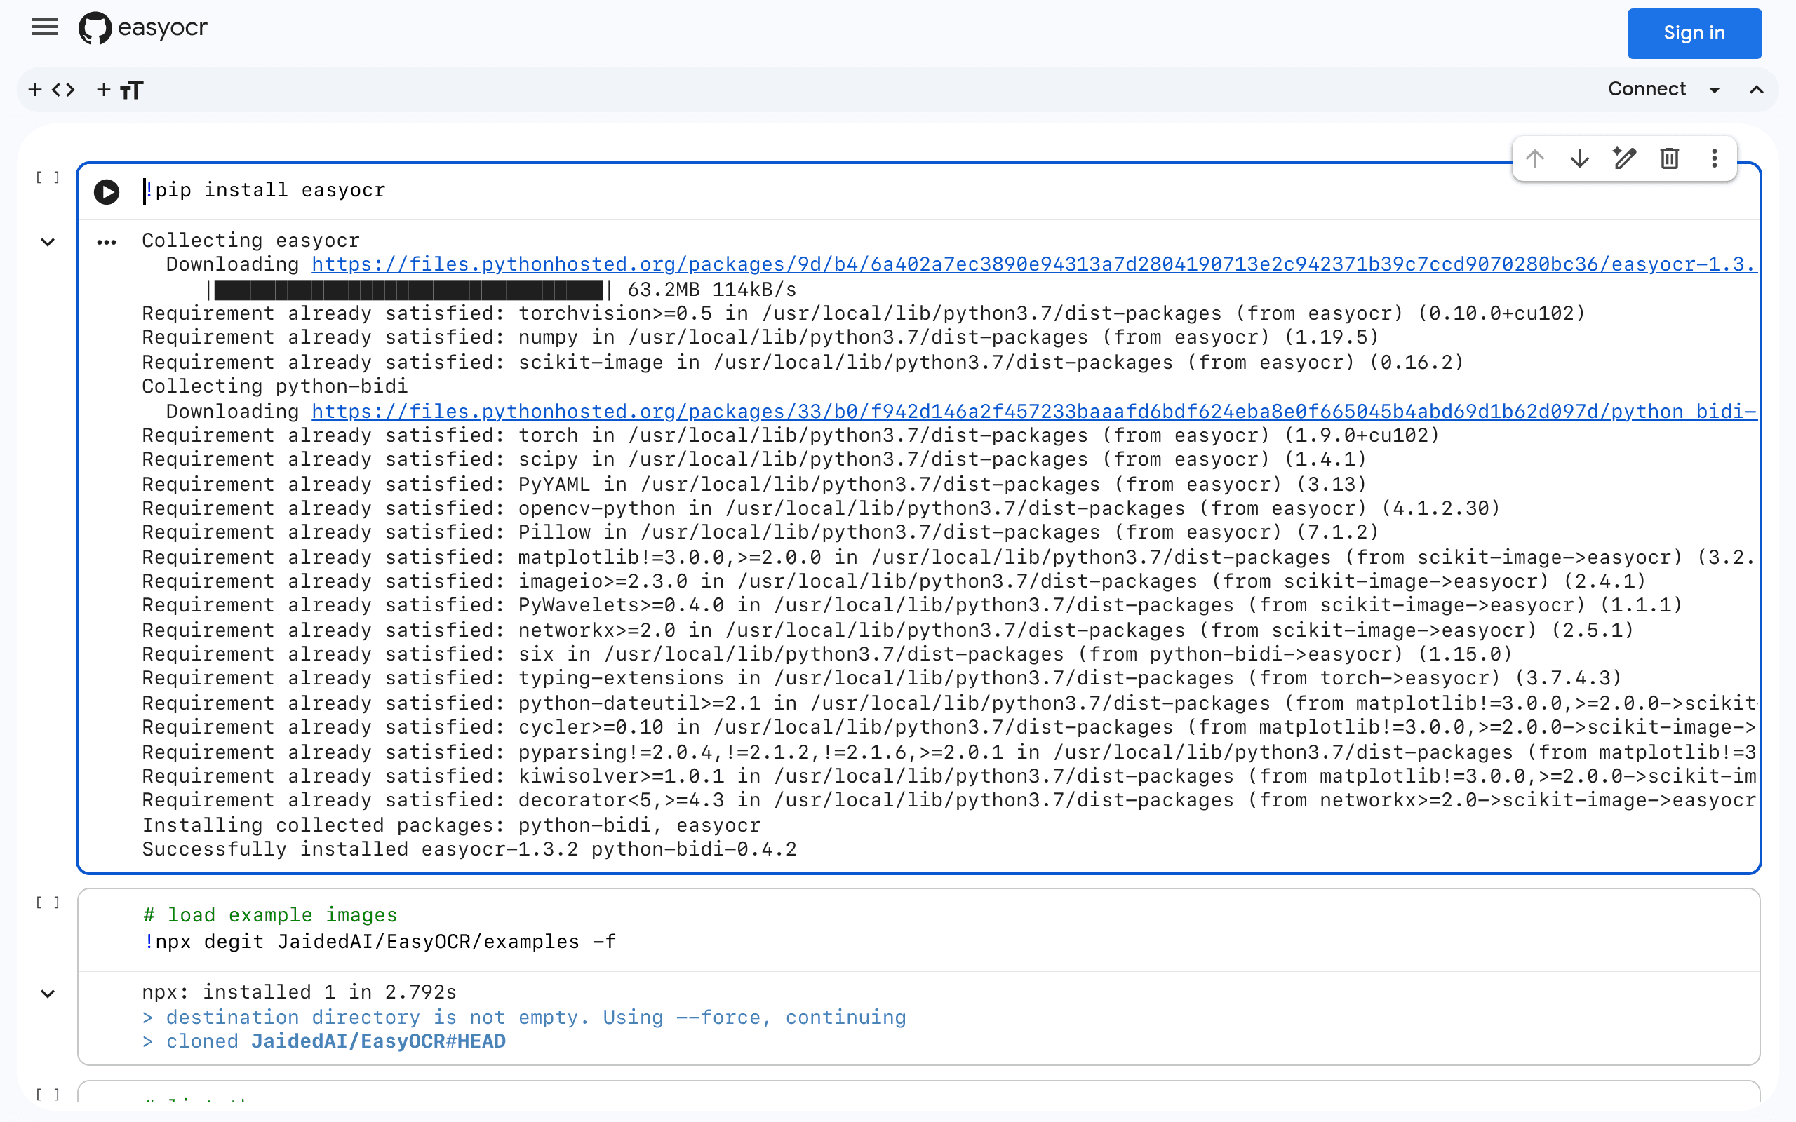This screenshot has height=1122, width=1796.
Task: Select the easyocr notebook title
Action: (x=163, y=27)
